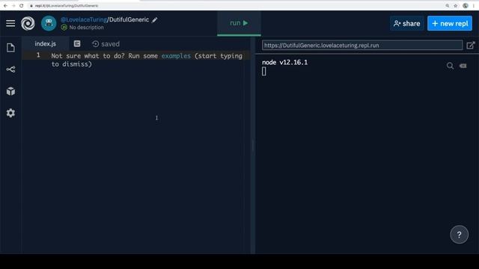Run the program
The height and width of the screenshot is (269, 479).
[239, 23]
